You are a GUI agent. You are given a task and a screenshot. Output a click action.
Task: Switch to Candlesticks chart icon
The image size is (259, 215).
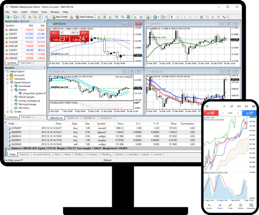pyautogui.click(x=105, y=17)
